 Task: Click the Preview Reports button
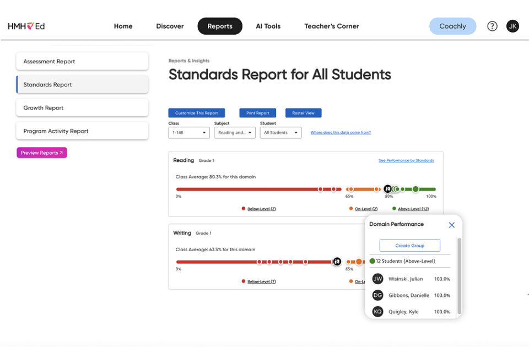[x=42, y=153]
